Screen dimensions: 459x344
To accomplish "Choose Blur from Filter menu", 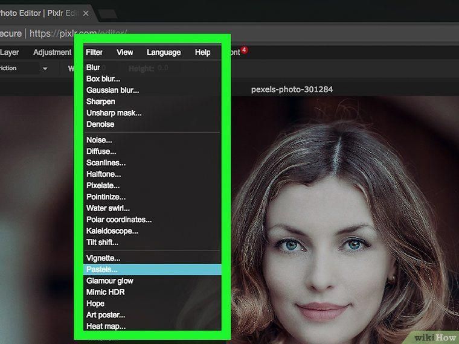I will pyautogui.click(x=152, y=67).
